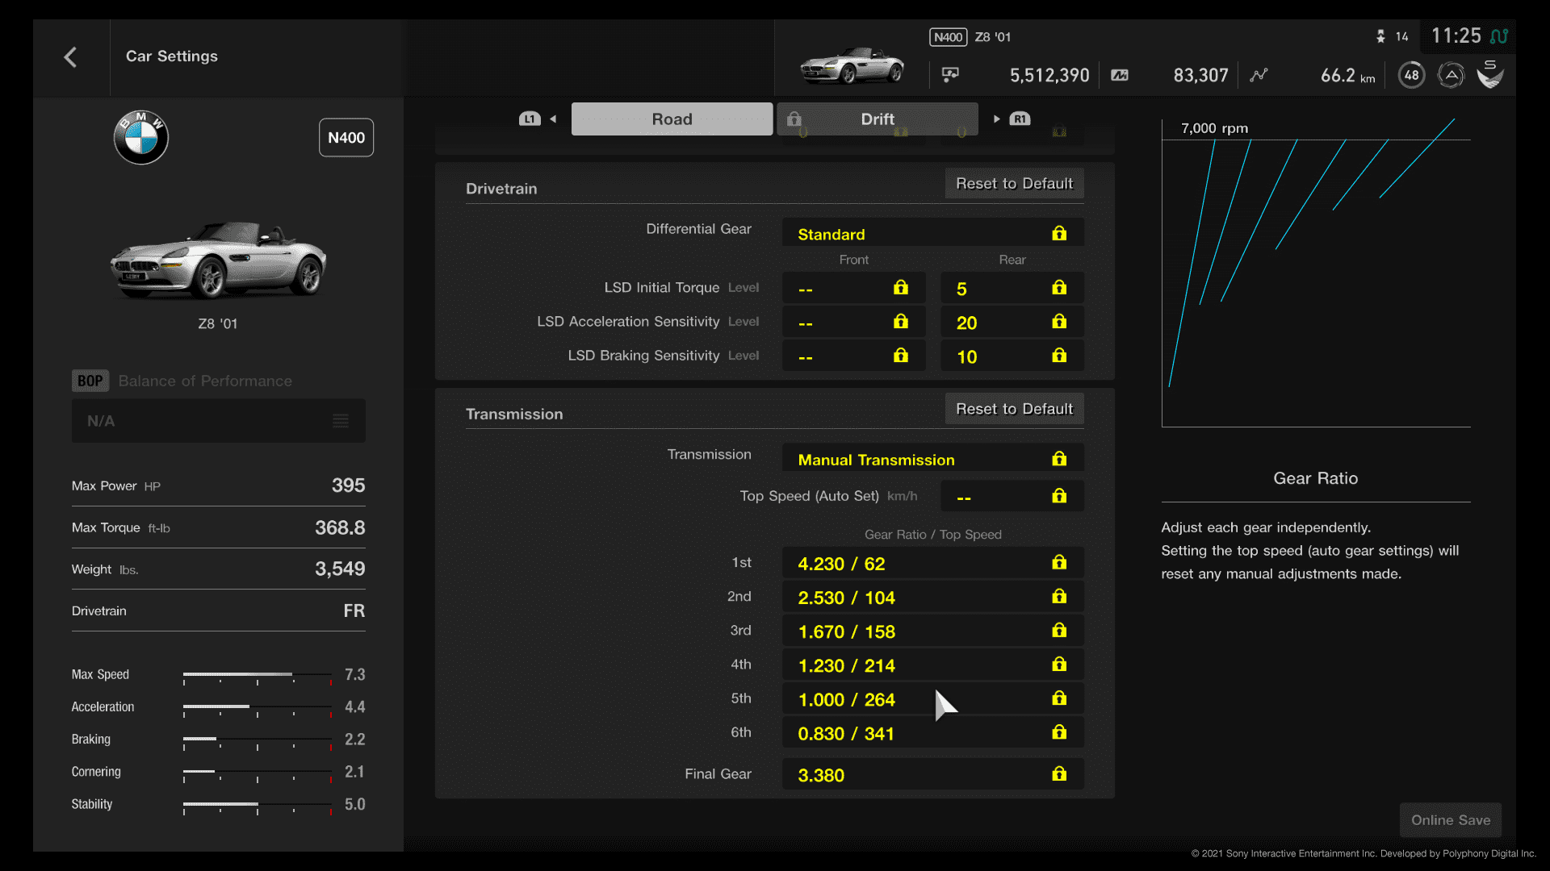Click the R1 next sheet button icon
Image resolution: width=1550 pixels, height=871 pixels.
pos(1020,119)
